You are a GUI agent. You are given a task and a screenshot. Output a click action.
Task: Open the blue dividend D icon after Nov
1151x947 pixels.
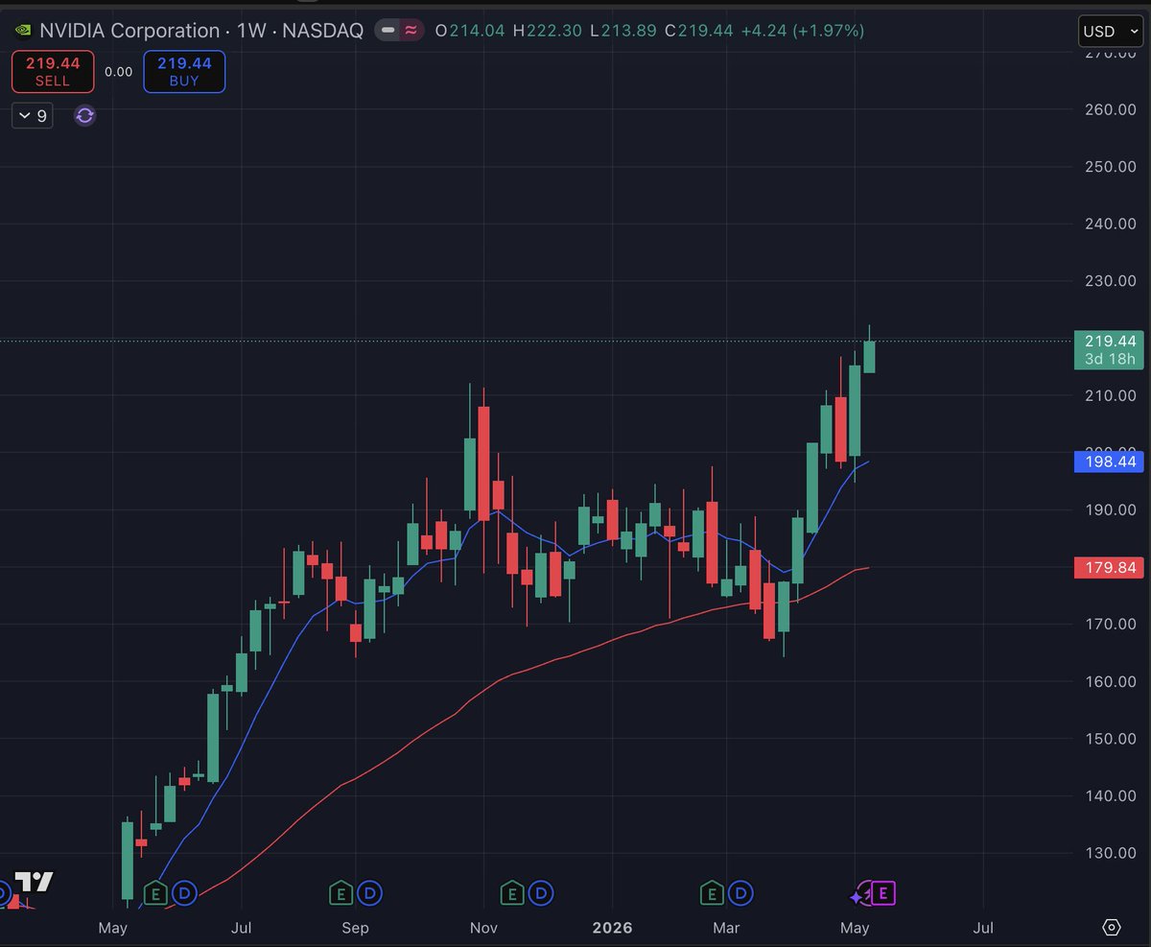click(x=542, y=894)
